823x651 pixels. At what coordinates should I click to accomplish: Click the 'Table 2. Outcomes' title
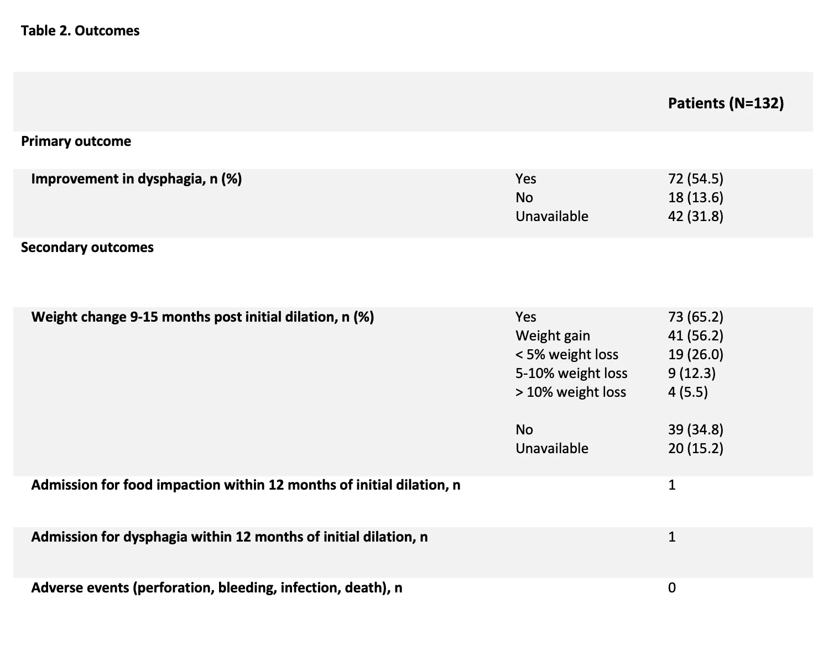(80, 30)
